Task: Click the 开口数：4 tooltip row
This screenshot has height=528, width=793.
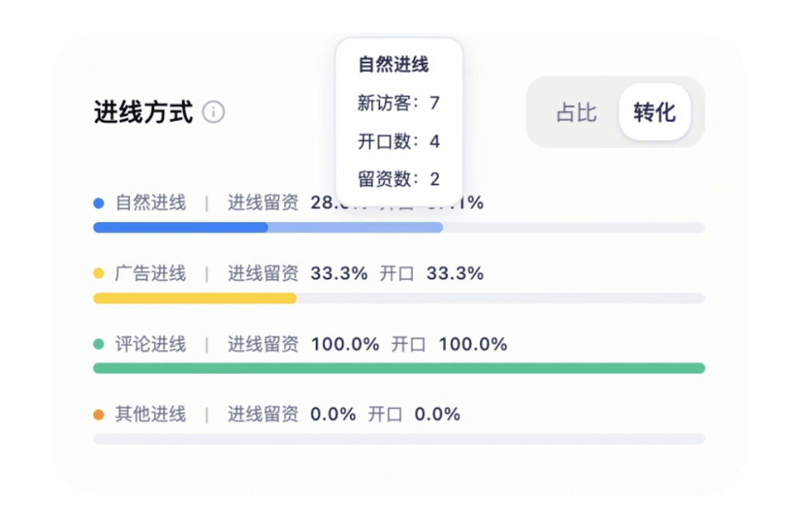Action: [x=399, y=142]
